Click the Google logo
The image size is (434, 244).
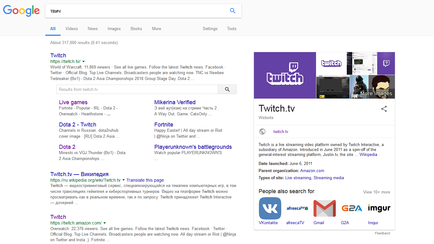(x=21, y=11)
